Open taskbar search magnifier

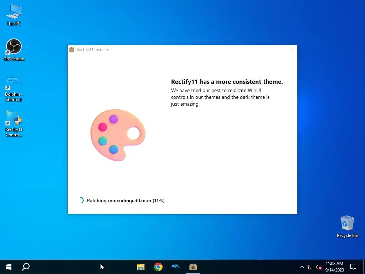[26, 267]
